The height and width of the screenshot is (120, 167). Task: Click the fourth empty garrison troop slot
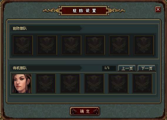pyautogui.click(x=95, y=45)
